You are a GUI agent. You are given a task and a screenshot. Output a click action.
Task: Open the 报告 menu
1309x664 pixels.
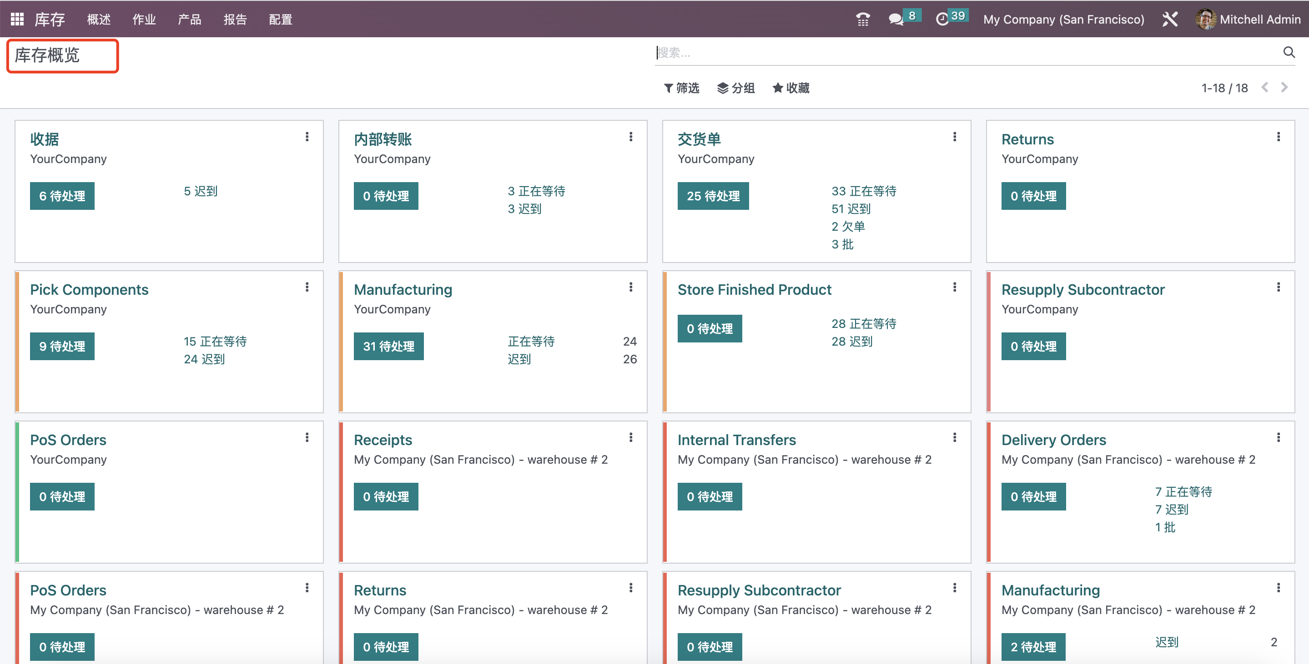235,19
